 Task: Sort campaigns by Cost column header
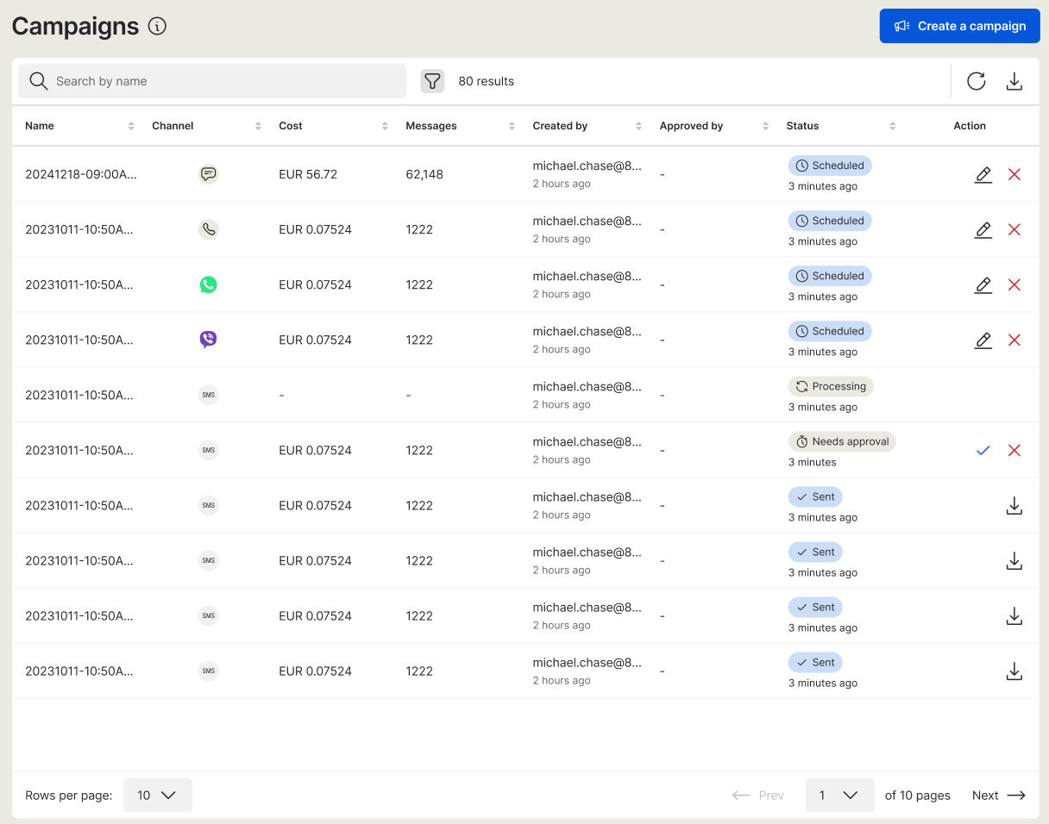click(x=385, y=126)
